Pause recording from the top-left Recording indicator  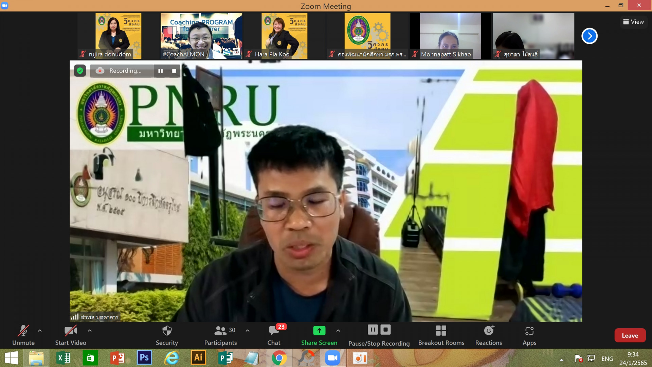(x=161, y=71)
